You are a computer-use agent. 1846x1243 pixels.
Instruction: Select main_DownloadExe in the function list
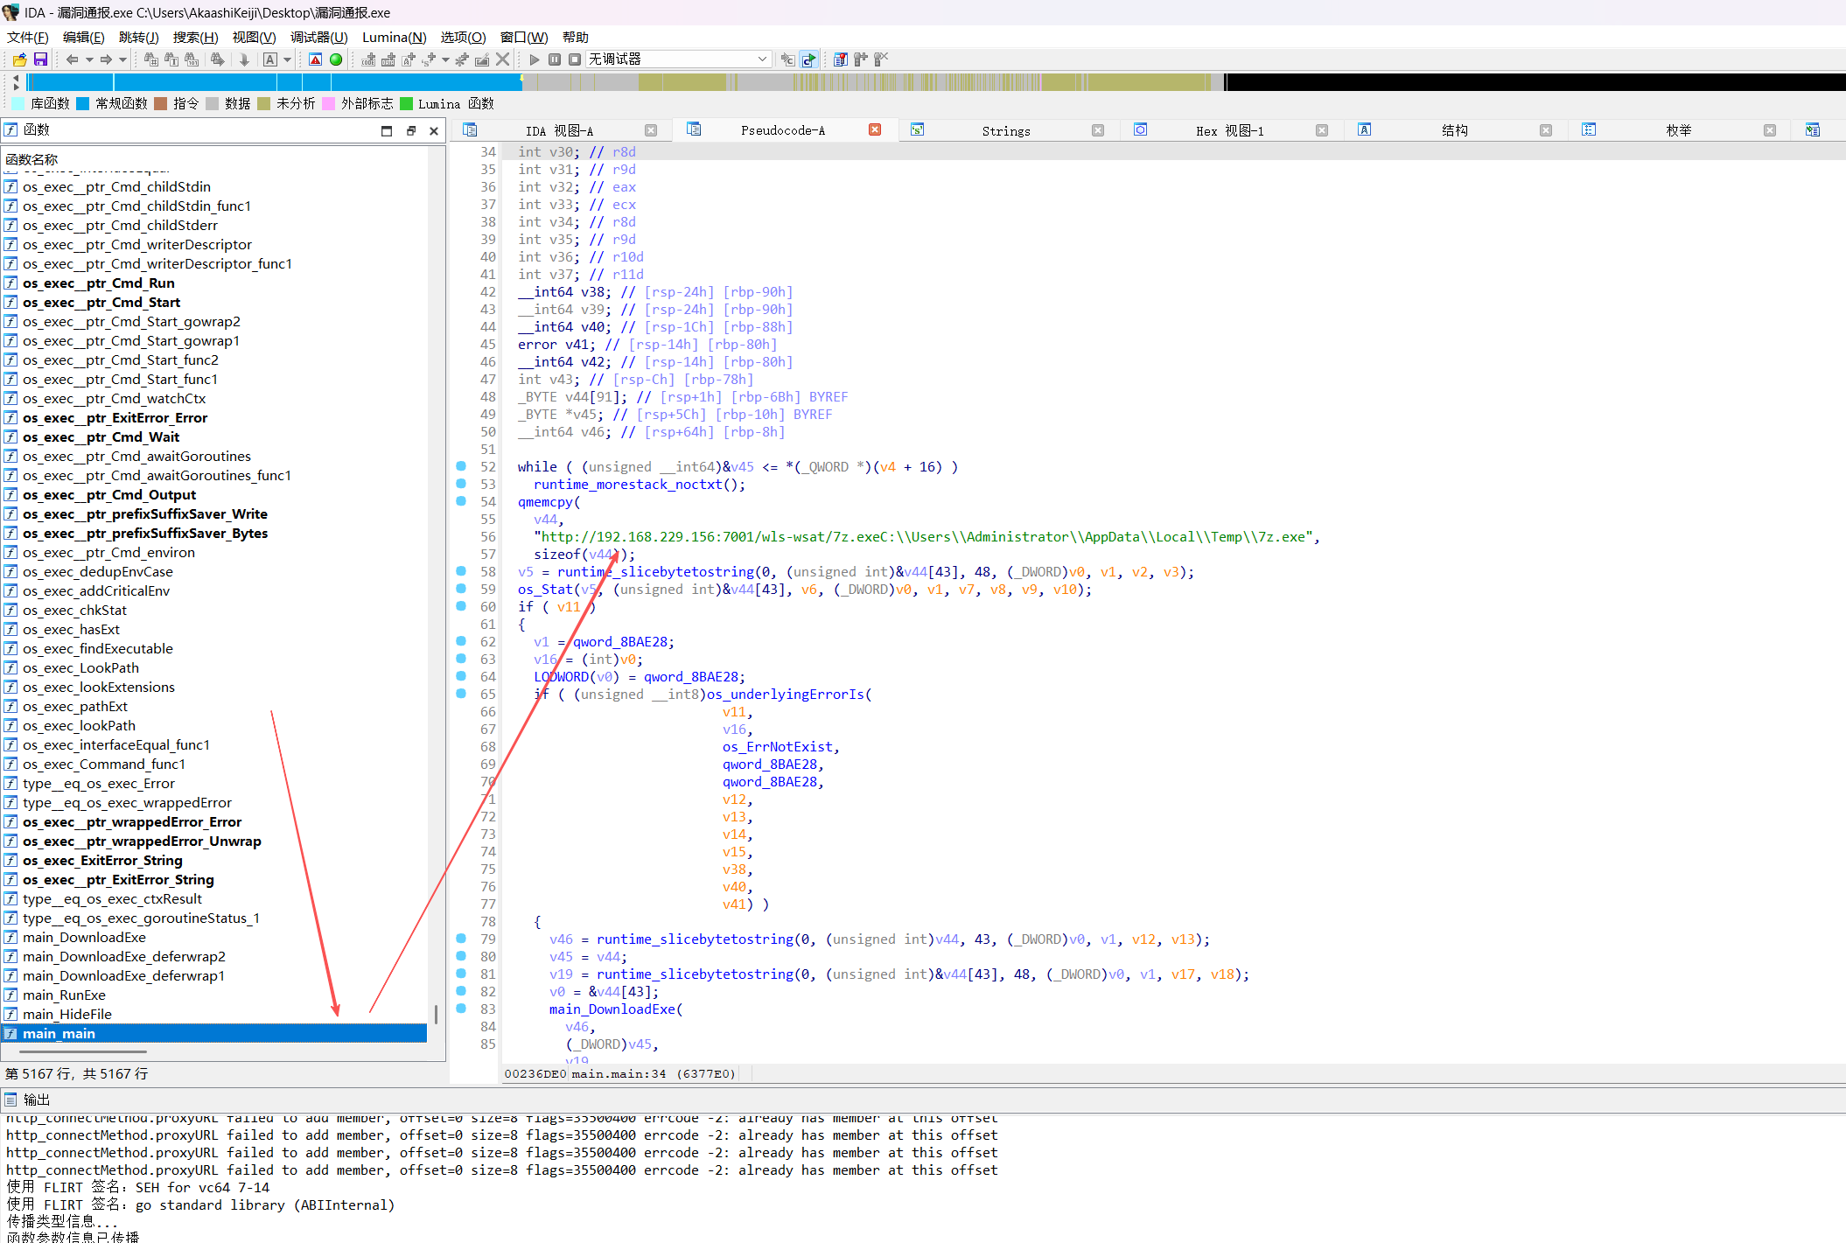84,937
